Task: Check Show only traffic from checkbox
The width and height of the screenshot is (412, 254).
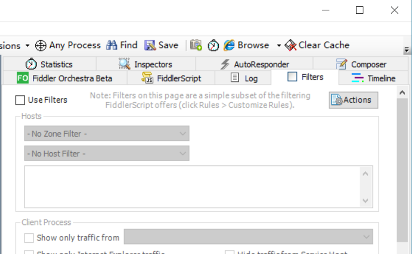Action: (x=29, y=238)
